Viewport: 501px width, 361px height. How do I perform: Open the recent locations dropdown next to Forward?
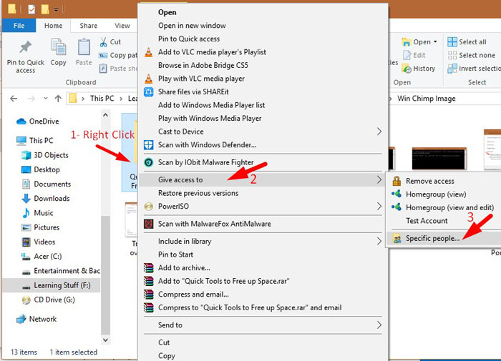pos(45,99)
